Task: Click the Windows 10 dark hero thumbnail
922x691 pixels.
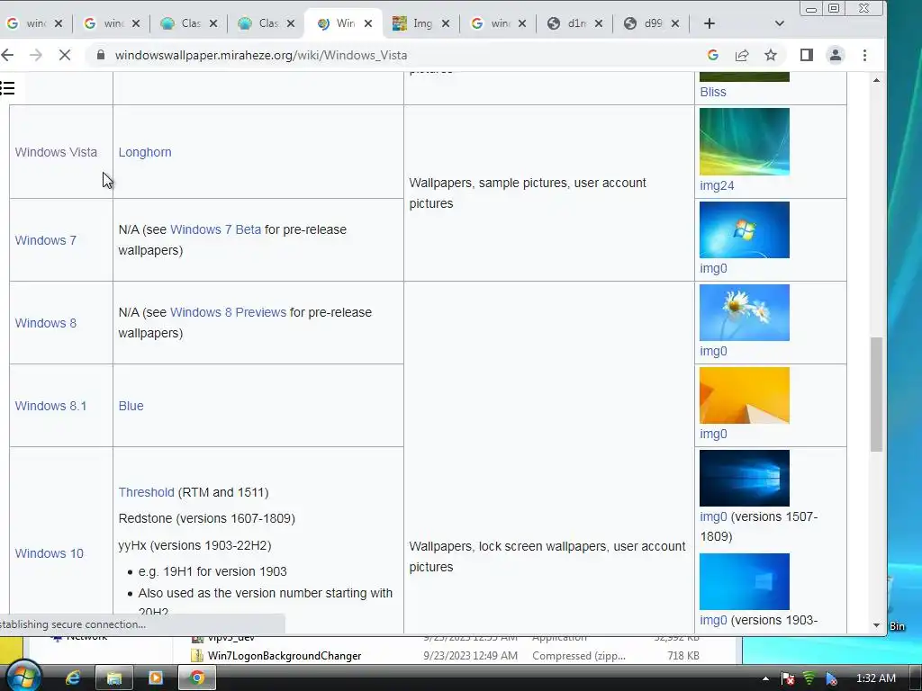Action: [745, 479]
